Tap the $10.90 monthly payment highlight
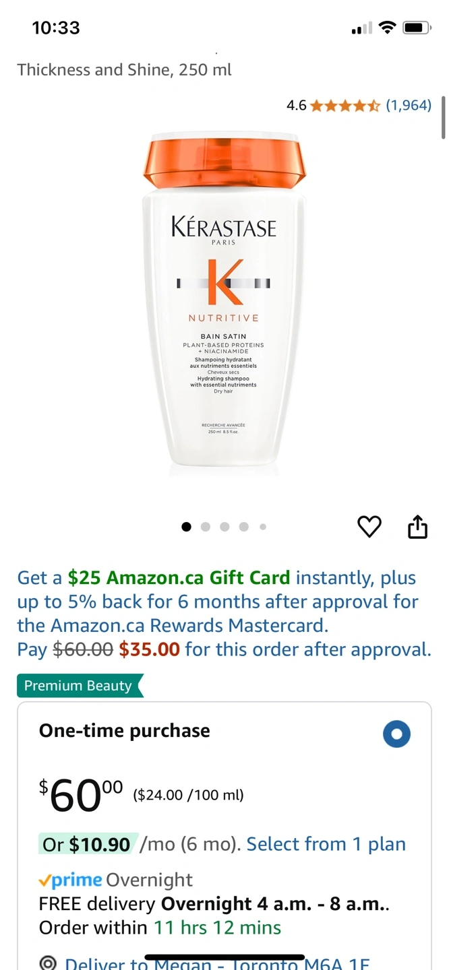The width and height of the screenshot is (449, 970). 88,844
